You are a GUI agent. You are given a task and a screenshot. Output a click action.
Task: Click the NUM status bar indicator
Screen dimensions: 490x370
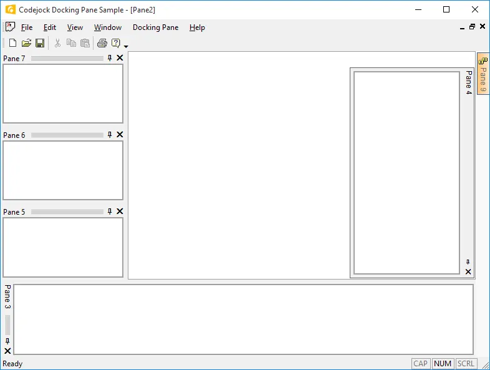click(x=443, y=363)
